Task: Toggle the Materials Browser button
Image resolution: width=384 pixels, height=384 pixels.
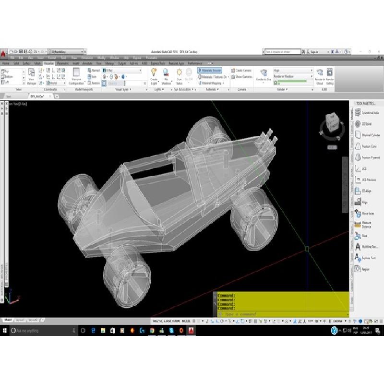Action: [210, 70]
